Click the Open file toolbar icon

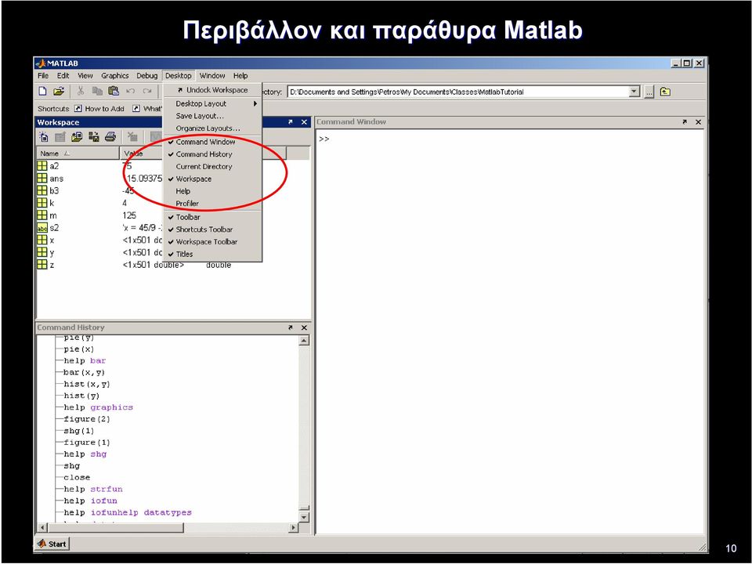pyautogui.click(x=59, y=91)
